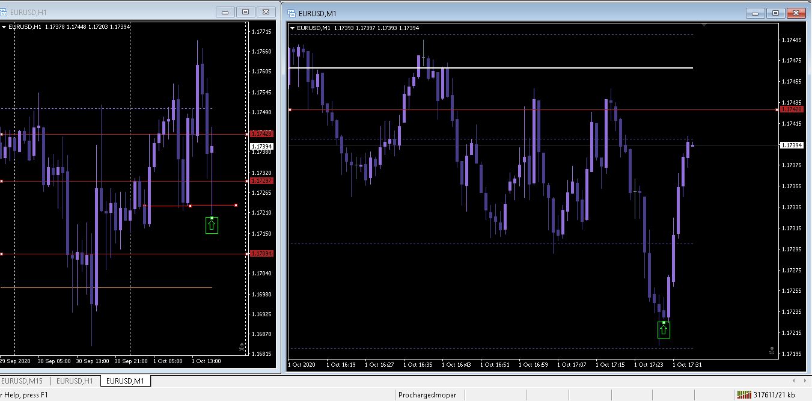Switch to the EURUSD,H1 tab
The width and height of the screenshot is (812, 401).
coord(75,381)
